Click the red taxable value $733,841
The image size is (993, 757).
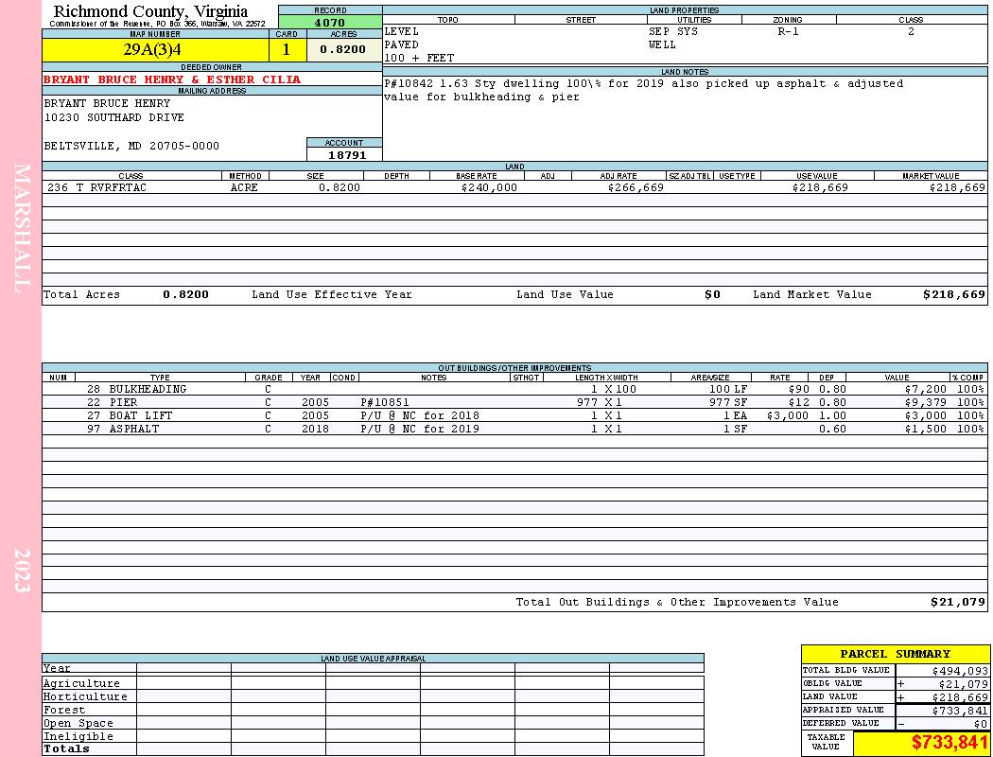tap(950, 743)
